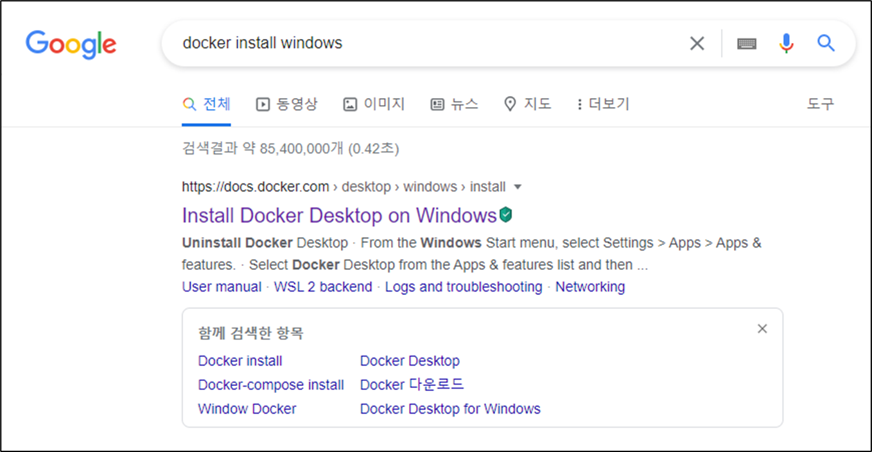Click Docker 다운로드 related search
Viewport: 872px width, 452px height.
click(412, 385)
